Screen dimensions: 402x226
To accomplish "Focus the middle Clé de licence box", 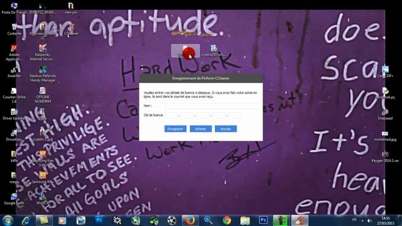I will (x=203, y=116).
